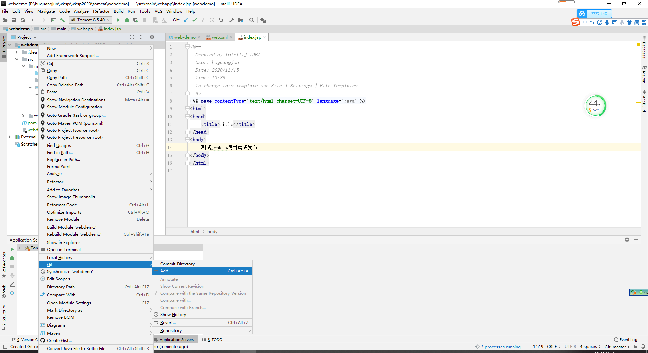Image resolution: width=648 pixels, height=353 pixels.
Task: Run Tomcat with the green play icon
Action: (x=118, y=20)
